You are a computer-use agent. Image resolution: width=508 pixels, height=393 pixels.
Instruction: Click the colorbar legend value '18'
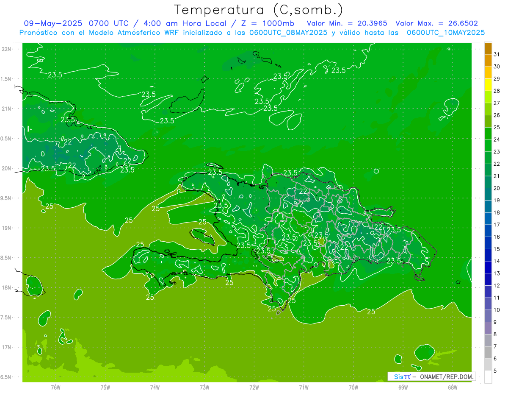pyautogui.click(x=497, y=212)
